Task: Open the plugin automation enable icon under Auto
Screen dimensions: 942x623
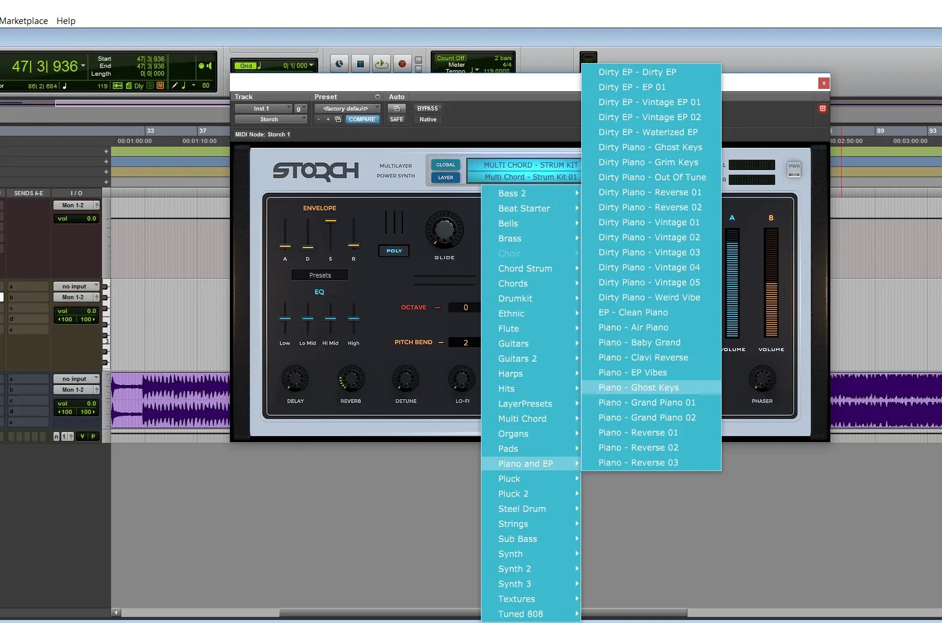Action: 396,109
